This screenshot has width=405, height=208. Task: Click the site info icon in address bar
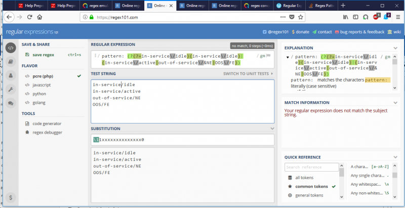85,17
